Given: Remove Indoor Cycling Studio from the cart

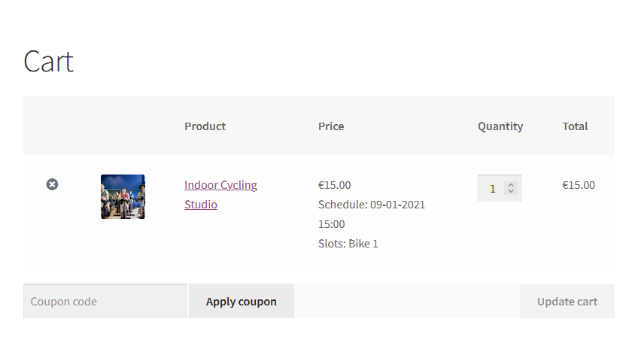Looking at the screenshot, I should (x=52, y=184).
